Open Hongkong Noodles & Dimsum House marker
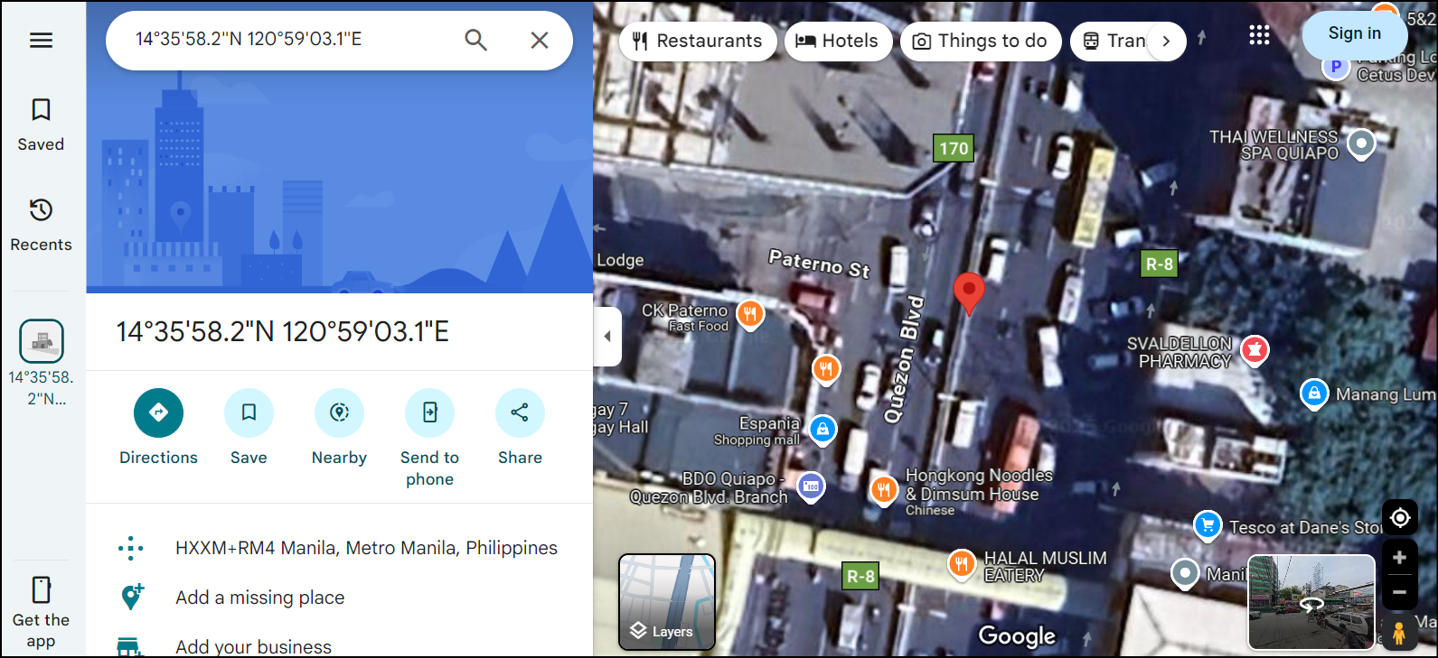Viewport: 1438px width, 658px height. click(x=884, y=489)
